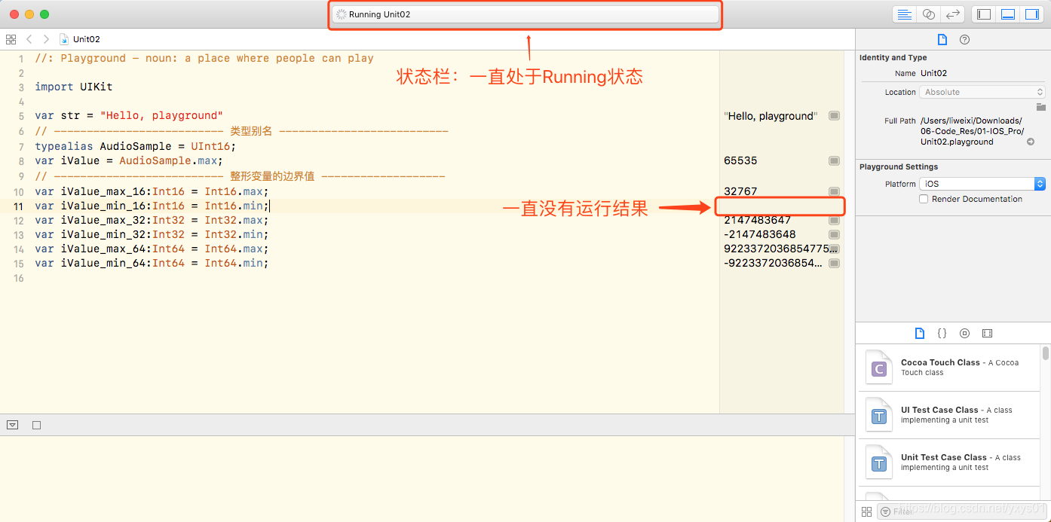Click the stop execution square in debug bar

click(36, 426)
